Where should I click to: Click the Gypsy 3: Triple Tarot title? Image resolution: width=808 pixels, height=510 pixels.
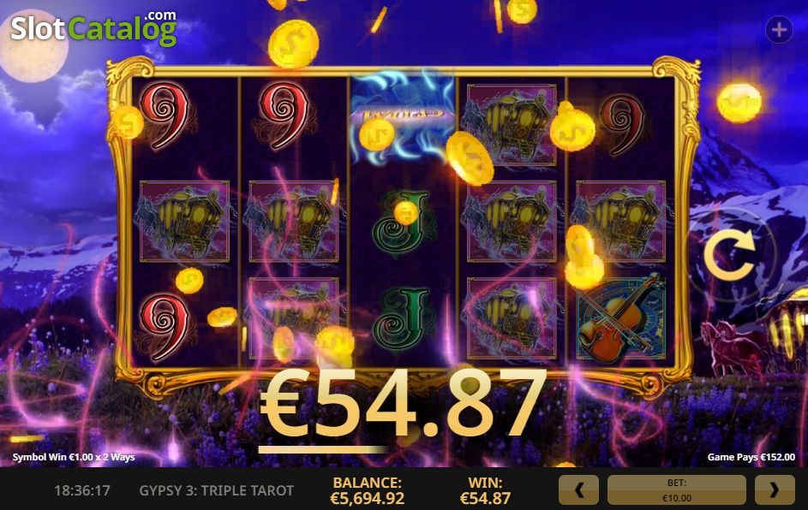click(217, 490)
